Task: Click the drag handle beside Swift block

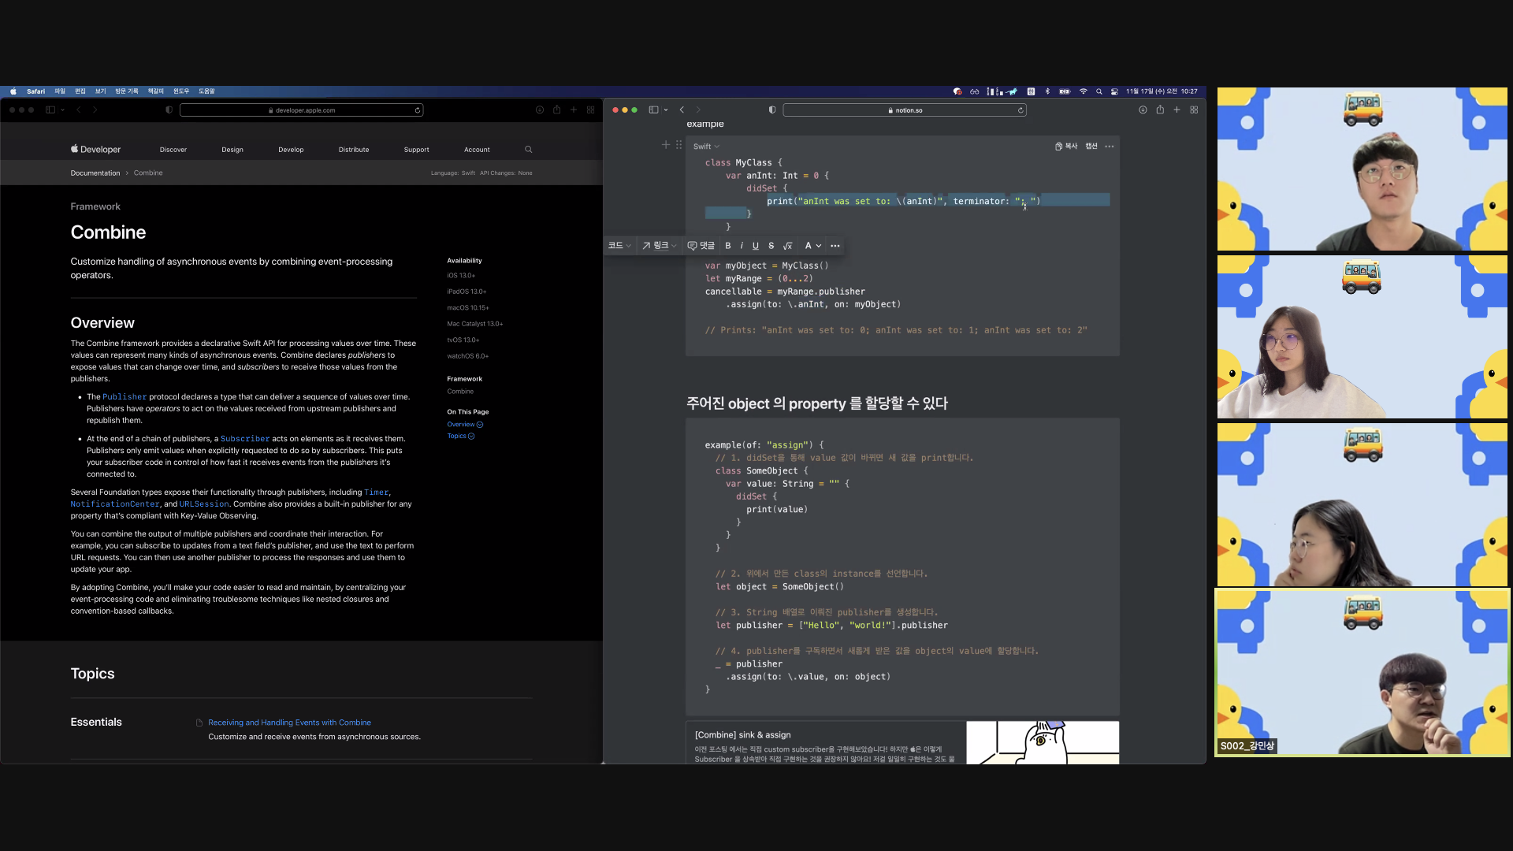Action: point(678,145)
